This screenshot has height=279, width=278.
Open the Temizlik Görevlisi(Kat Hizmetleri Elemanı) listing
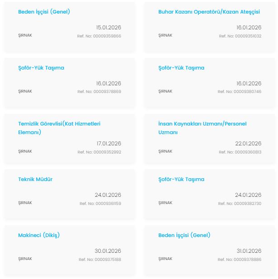[59, 124]
